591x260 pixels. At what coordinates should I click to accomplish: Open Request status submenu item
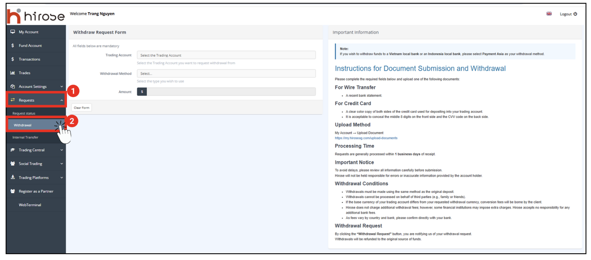click(x=24, y=113)
